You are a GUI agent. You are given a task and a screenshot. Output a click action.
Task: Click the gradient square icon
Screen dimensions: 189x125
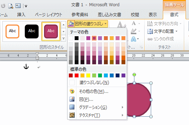(72, 107)
